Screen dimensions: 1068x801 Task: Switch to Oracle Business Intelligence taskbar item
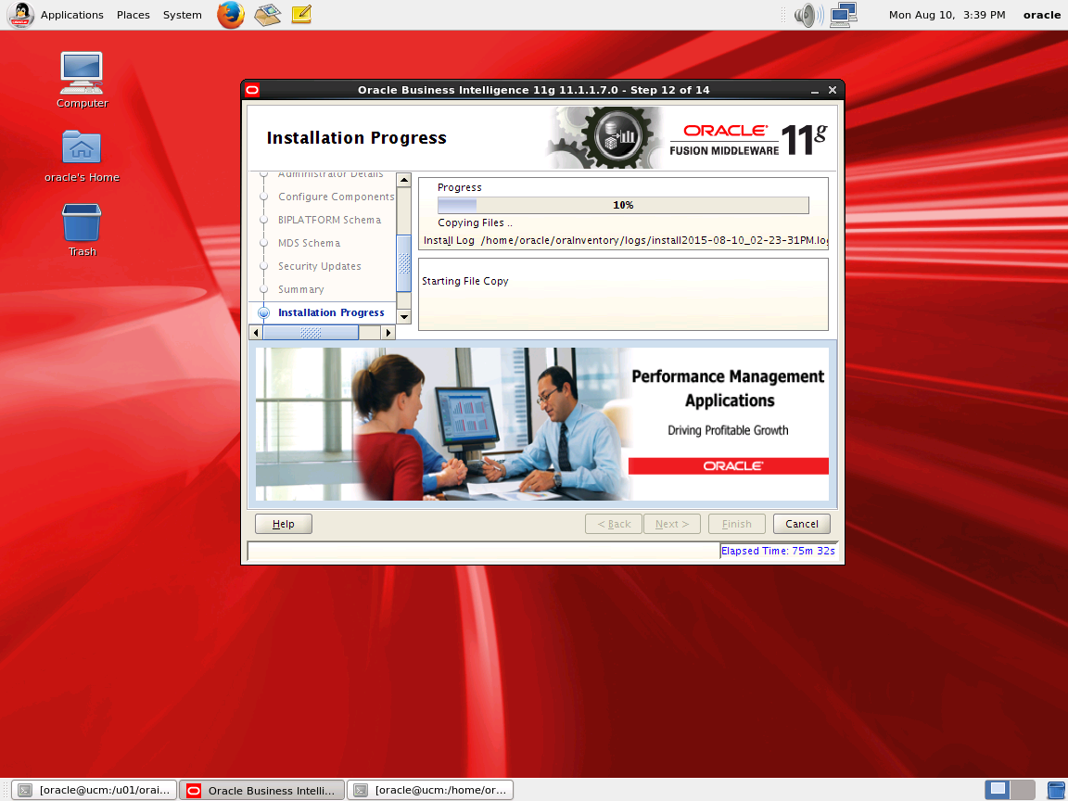(262, 790)
